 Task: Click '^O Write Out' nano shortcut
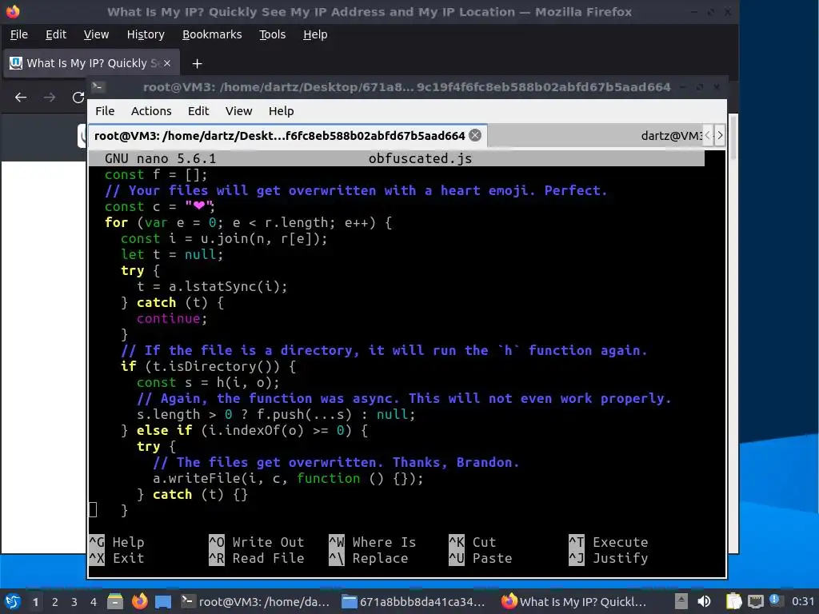[x=256, y=543]
